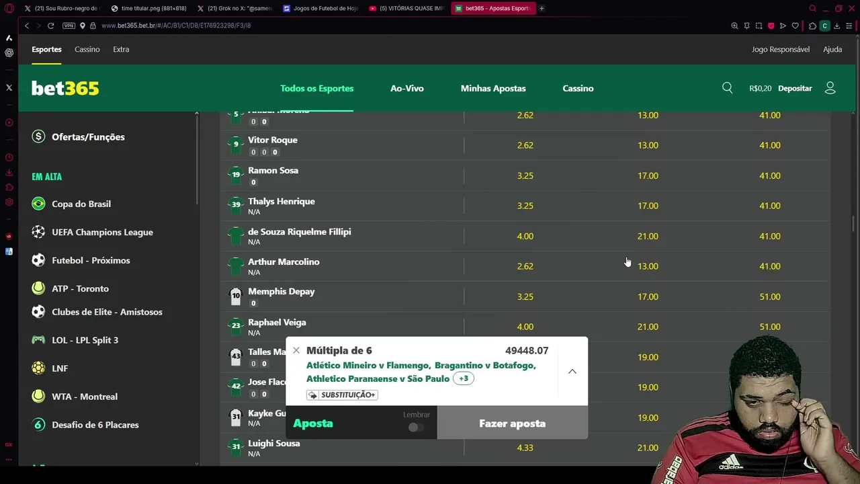
Task: Select Ramon Sosa odds 17.00
Action: (648, 175)
